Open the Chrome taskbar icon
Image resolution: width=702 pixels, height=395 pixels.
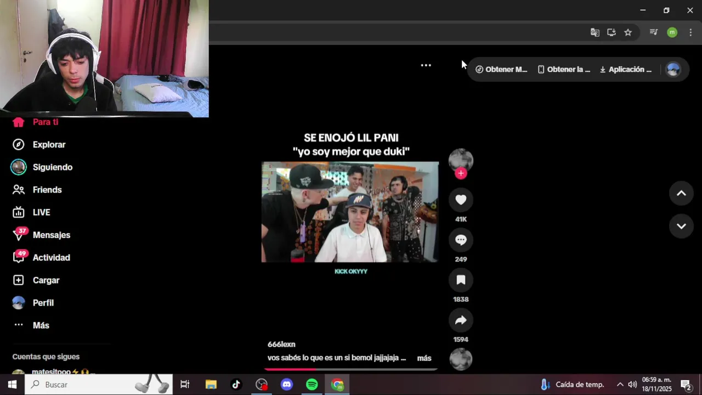(x=337, y=385)
